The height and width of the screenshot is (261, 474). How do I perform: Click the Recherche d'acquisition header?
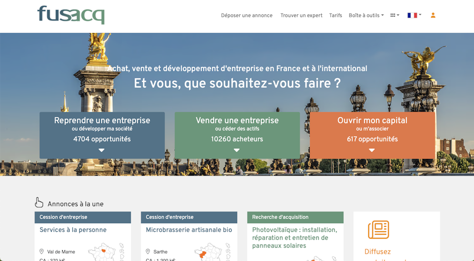tap(295, 217)
